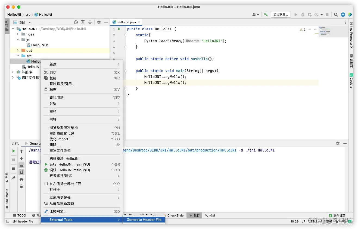Open the account user icon in the toolbar
Viewport: 358px width, 229px height.
click(256, 15)
